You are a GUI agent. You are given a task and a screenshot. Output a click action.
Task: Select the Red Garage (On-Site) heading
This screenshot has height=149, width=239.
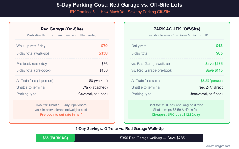(x=62, y=29)
